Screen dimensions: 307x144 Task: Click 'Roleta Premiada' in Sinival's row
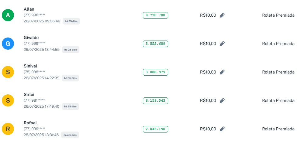coord(278,72)
